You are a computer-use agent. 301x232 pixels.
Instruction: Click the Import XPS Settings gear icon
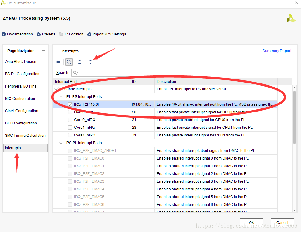(89, 34)
